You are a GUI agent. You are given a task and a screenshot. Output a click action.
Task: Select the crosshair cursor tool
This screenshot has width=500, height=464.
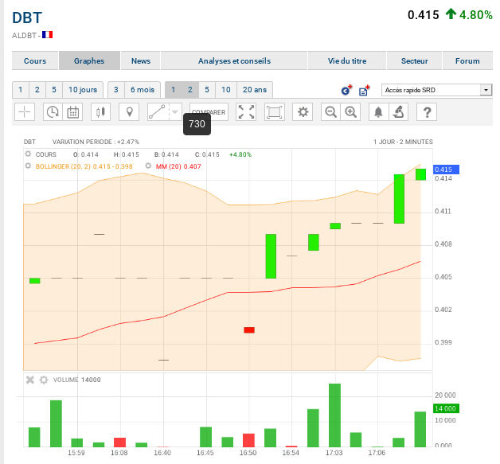(24, 112)
